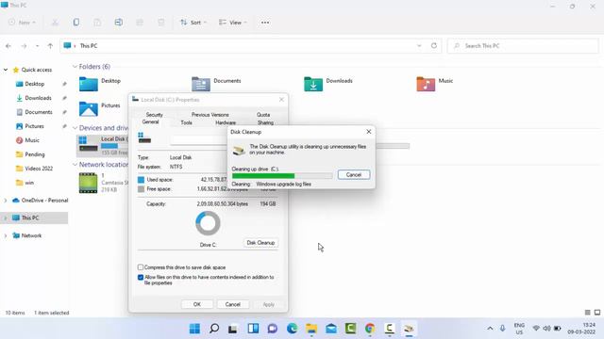Viewport: 604px width, 339px height.
Task: Open date and time in system tray
Action: [x=581, y=329]
